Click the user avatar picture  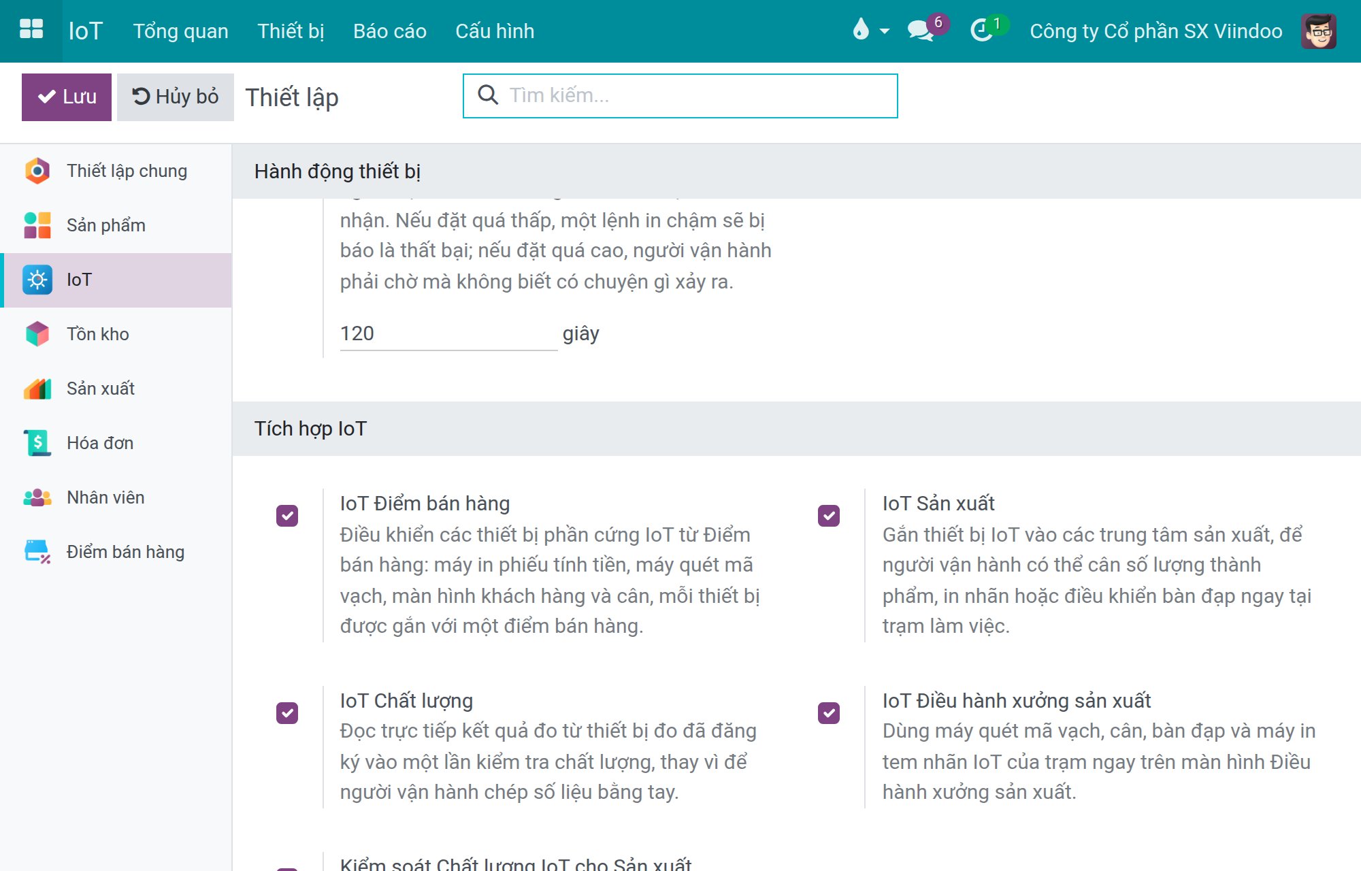click(x=1319, y=31)
